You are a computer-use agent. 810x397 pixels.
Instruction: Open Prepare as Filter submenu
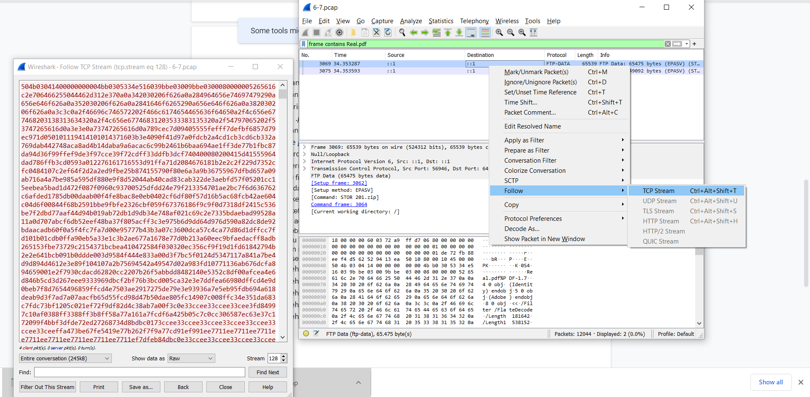click(559, 150)
